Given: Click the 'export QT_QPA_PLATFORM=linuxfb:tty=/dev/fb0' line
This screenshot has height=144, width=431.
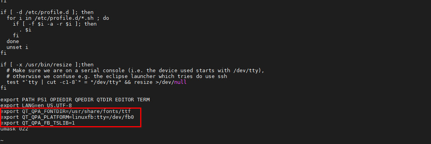Looking at the screenshot, I should coord(67,117).
